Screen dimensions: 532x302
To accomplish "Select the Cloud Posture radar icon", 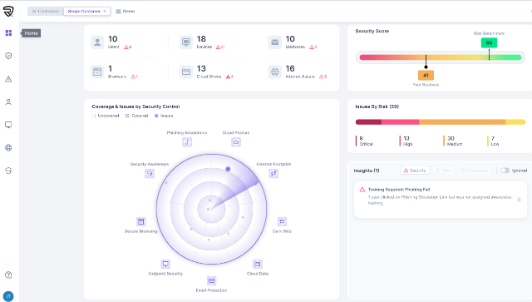I will pyautogui.click(x=236, y=142).
